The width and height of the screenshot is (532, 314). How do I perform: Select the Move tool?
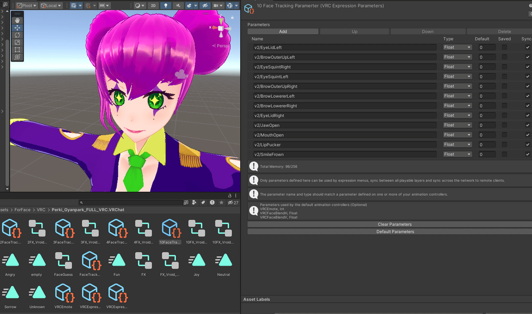click(17, 27)
